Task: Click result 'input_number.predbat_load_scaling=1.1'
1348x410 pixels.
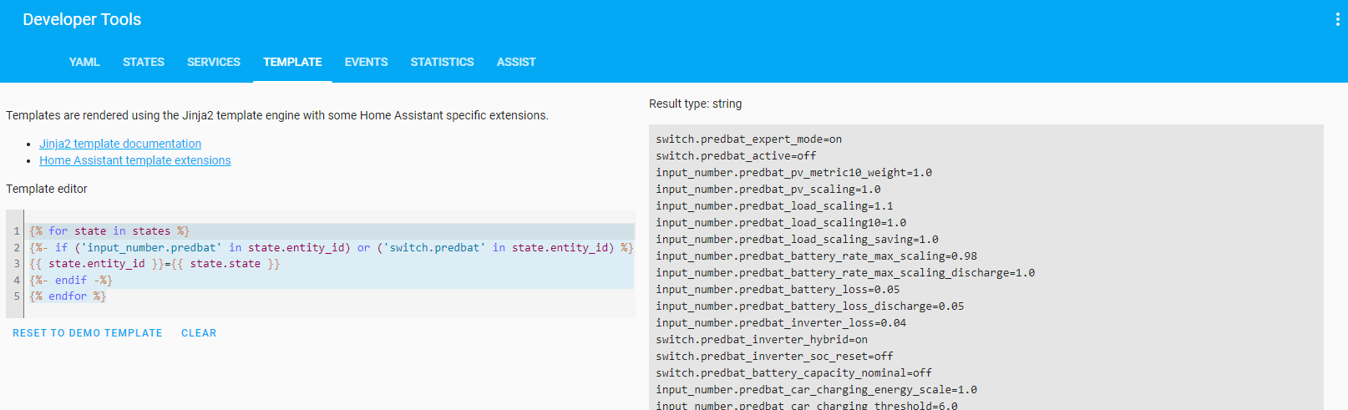Action: (774, 206)
